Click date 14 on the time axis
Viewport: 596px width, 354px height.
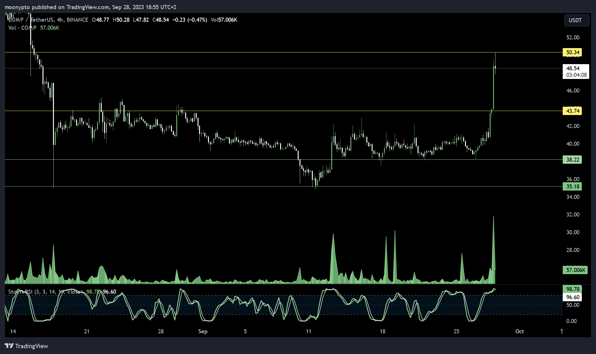13,331
